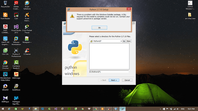
Task: Select the Visual Studio 2013 desktop icon
Action: [x=16, y=29]
